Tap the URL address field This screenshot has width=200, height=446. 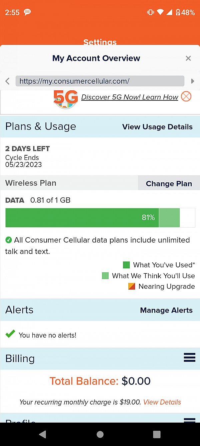(100, 81)
